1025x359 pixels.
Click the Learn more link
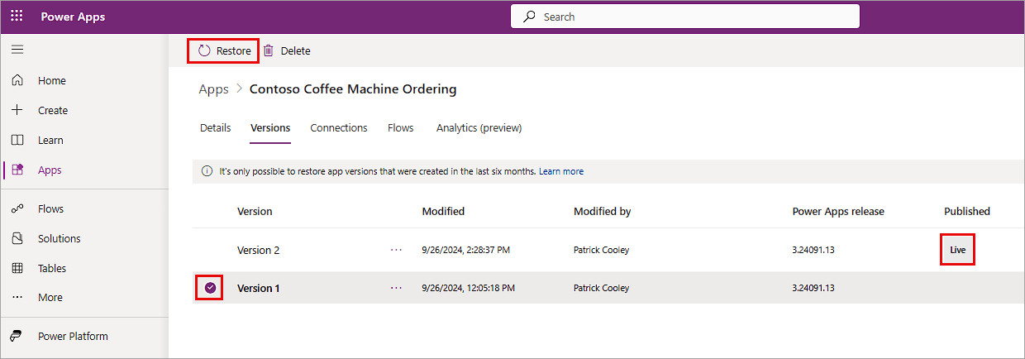(561, 171)
